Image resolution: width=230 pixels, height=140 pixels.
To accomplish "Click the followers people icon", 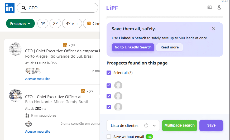I will click(27, 115).
